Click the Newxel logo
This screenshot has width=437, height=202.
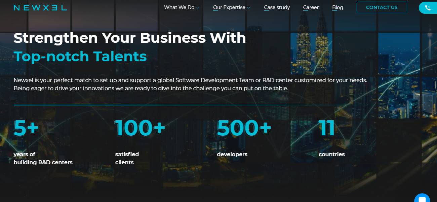(x=40, y=7)
